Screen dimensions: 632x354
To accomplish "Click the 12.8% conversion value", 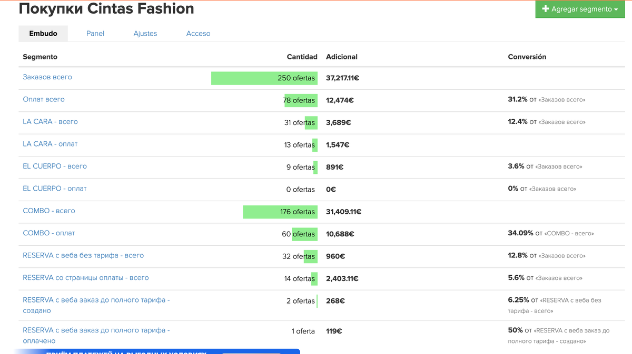I will tap(518, 256).
